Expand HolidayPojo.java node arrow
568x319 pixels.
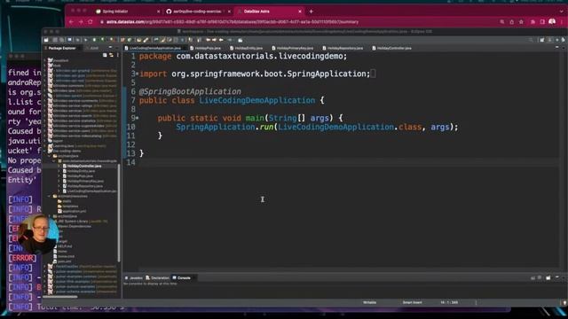[x=59, y=176]
